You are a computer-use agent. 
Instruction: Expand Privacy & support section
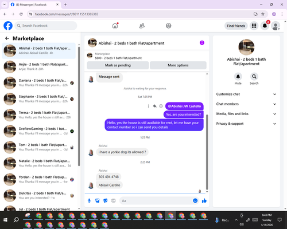pos(246,124)
